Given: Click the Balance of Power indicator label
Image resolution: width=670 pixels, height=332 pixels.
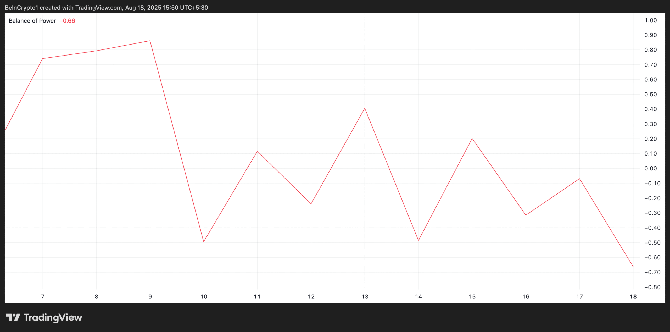Looking at the screenshot, I should [x=32, y=21].
